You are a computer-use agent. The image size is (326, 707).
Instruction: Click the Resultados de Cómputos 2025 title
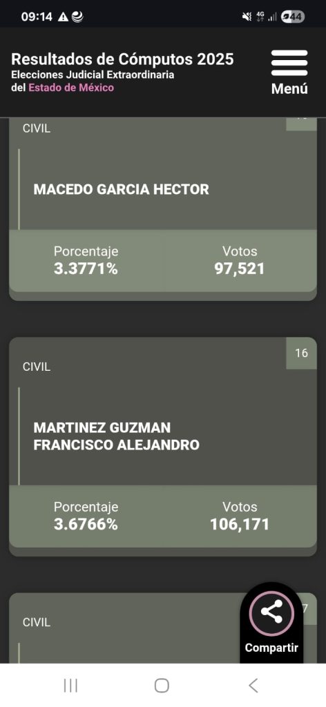point(123,59)
